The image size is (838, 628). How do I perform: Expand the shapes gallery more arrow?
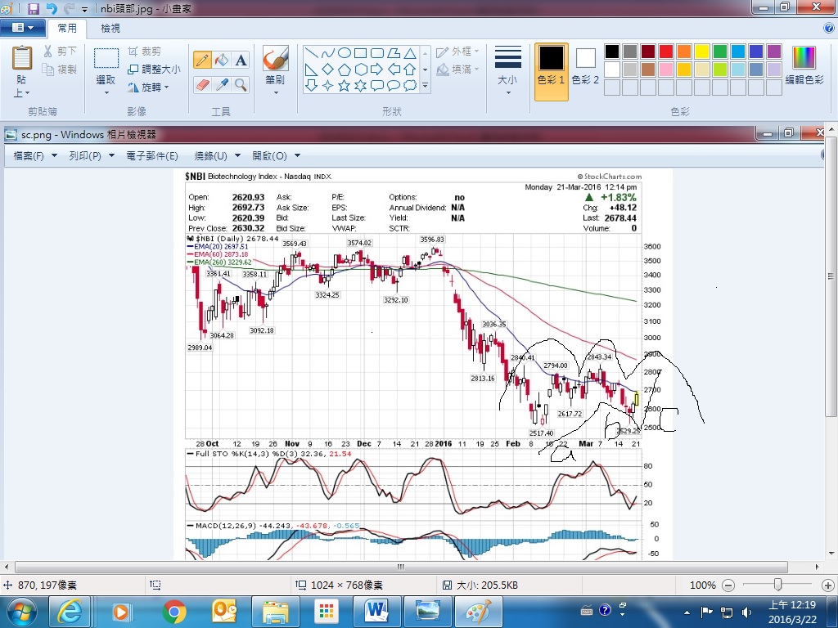[426, 85]
